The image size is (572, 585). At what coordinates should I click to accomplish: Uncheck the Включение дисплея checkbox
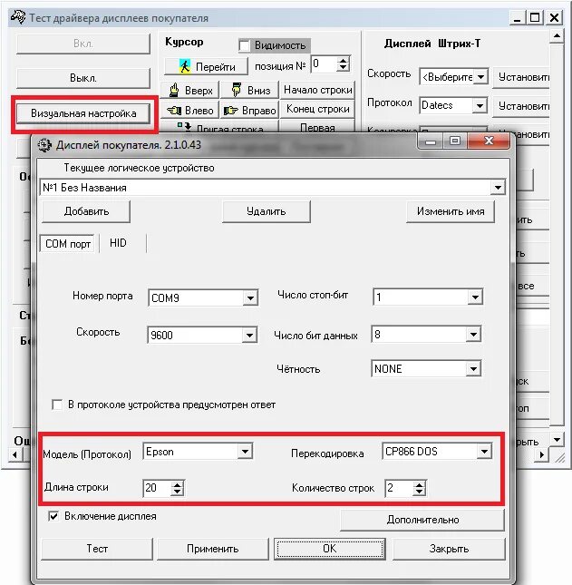coord(53,516)
